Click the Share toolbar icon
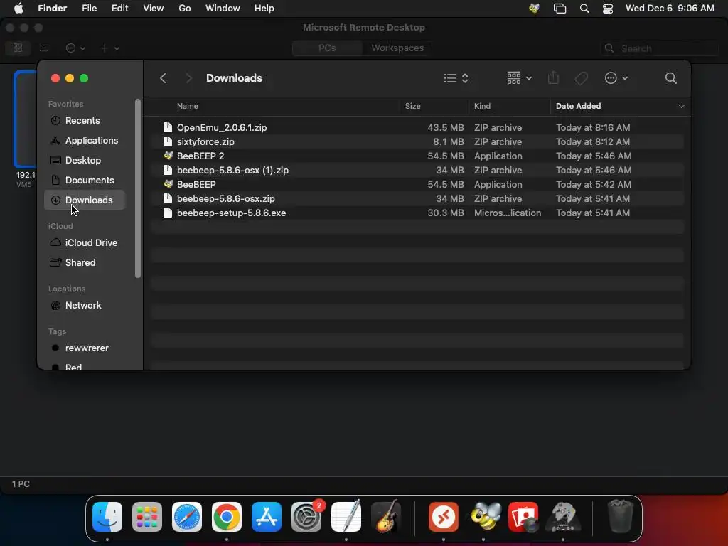728x546 pixels. coord(553,78)
